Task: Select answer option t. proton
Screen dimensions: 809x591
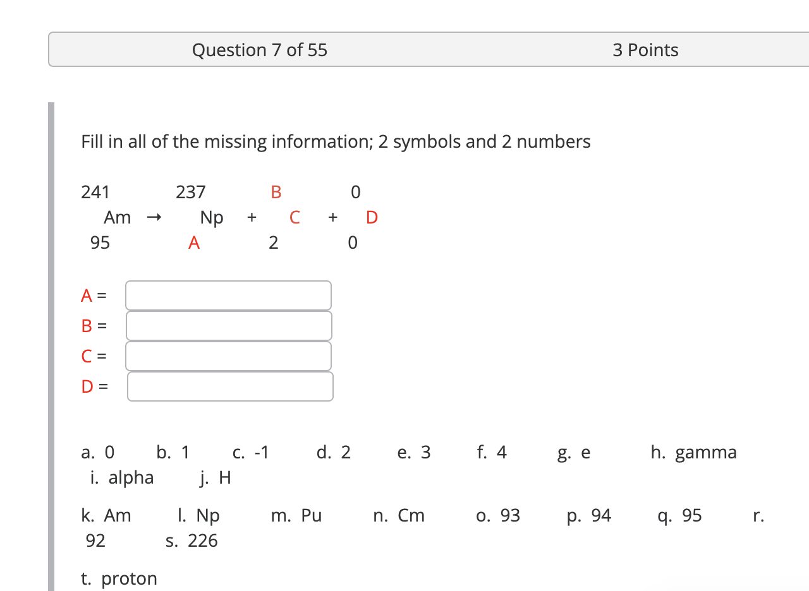Action: pyautogui.click(x=119, y=578)
